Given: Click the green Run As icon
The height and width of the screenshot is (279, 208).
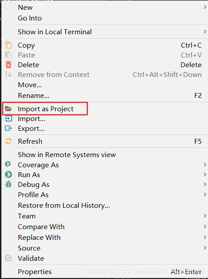Looking at the screenshot, I should (8, 174).
